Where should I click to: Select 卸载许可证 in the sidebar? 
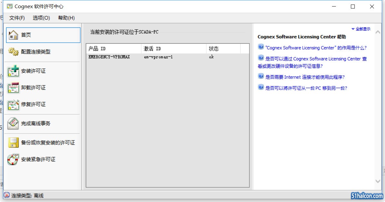pos(43,88)
